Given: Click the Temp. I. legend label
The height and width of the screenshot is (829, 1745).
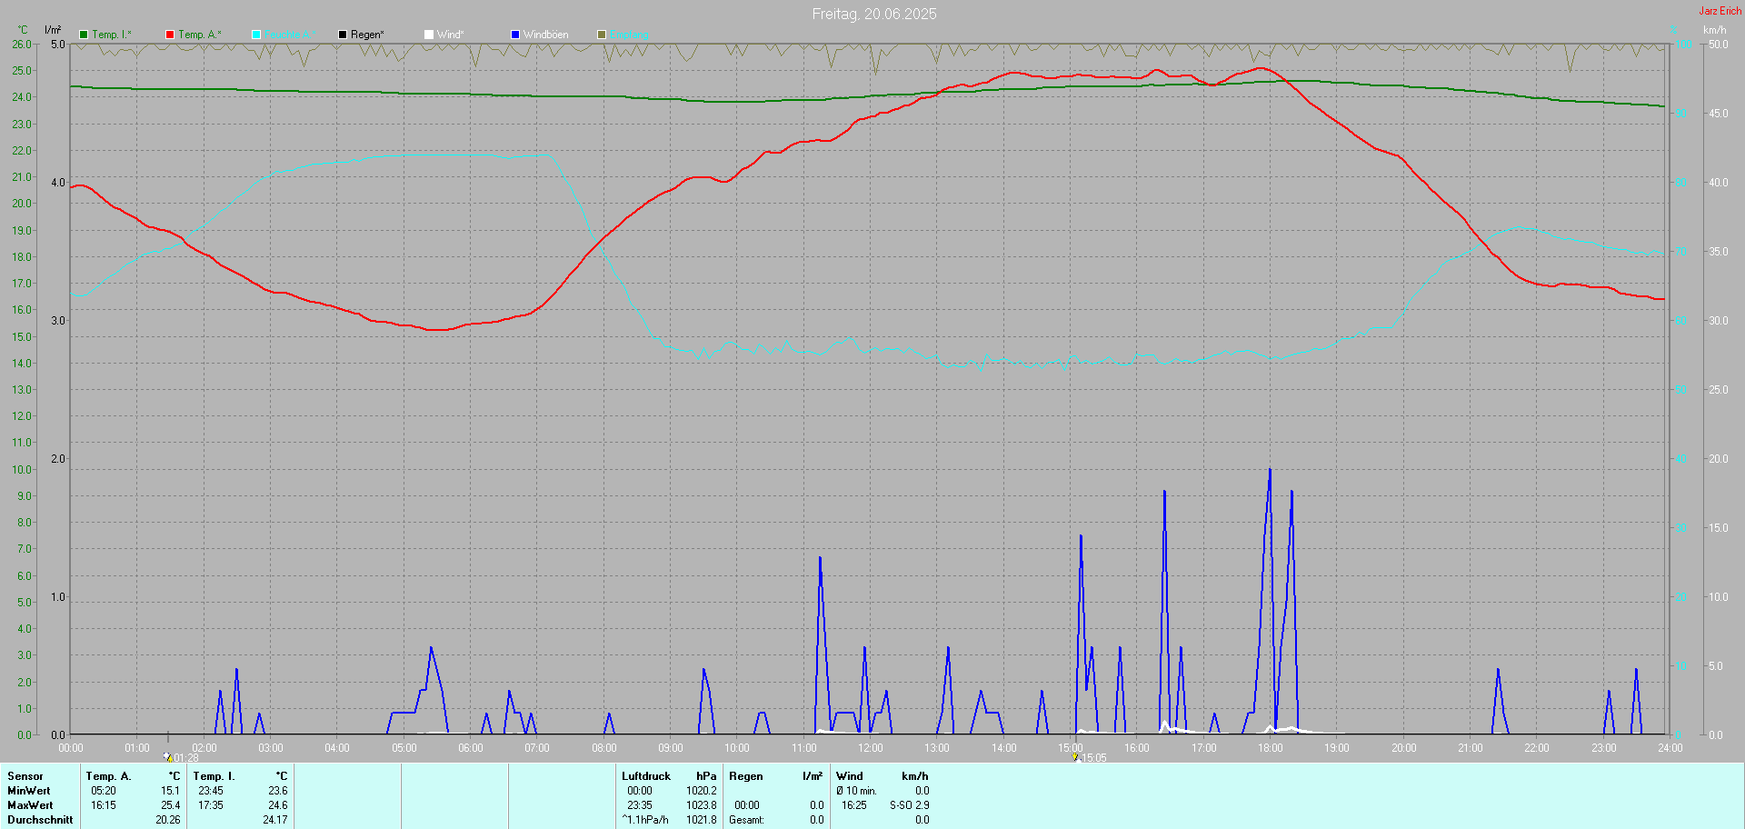Looking at the screenshot, I should coord(111,35).
